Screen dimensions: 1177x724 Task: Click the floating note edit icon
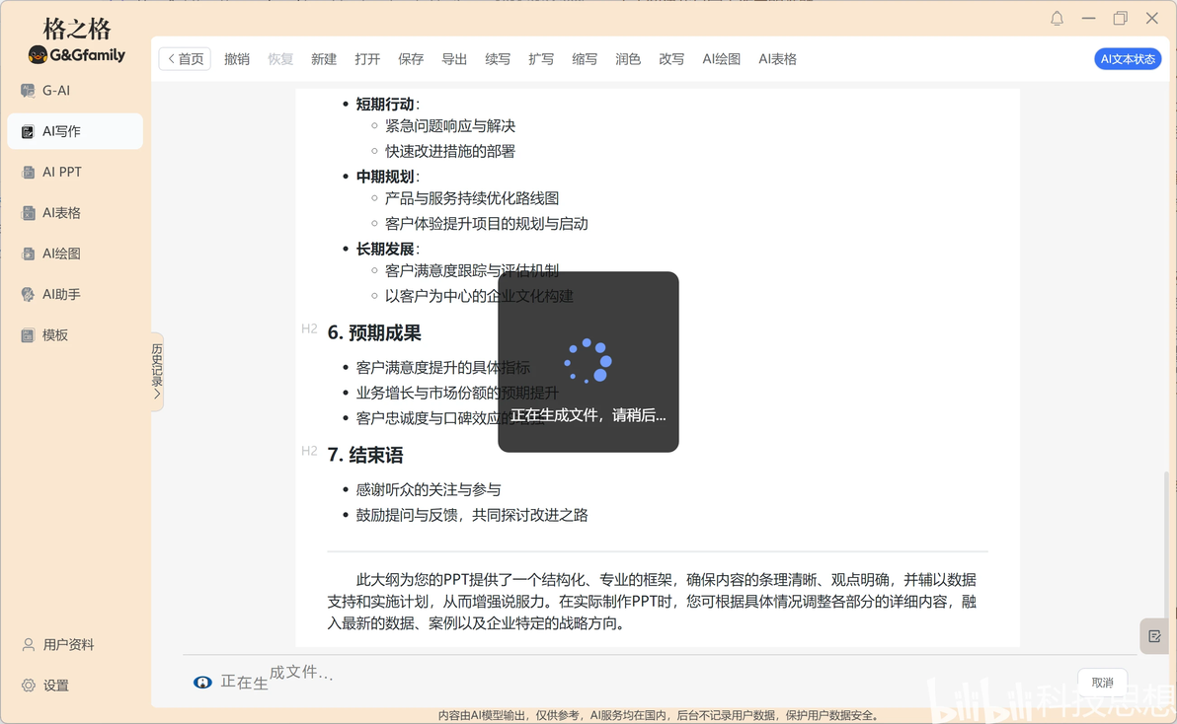pos(1154,637)
